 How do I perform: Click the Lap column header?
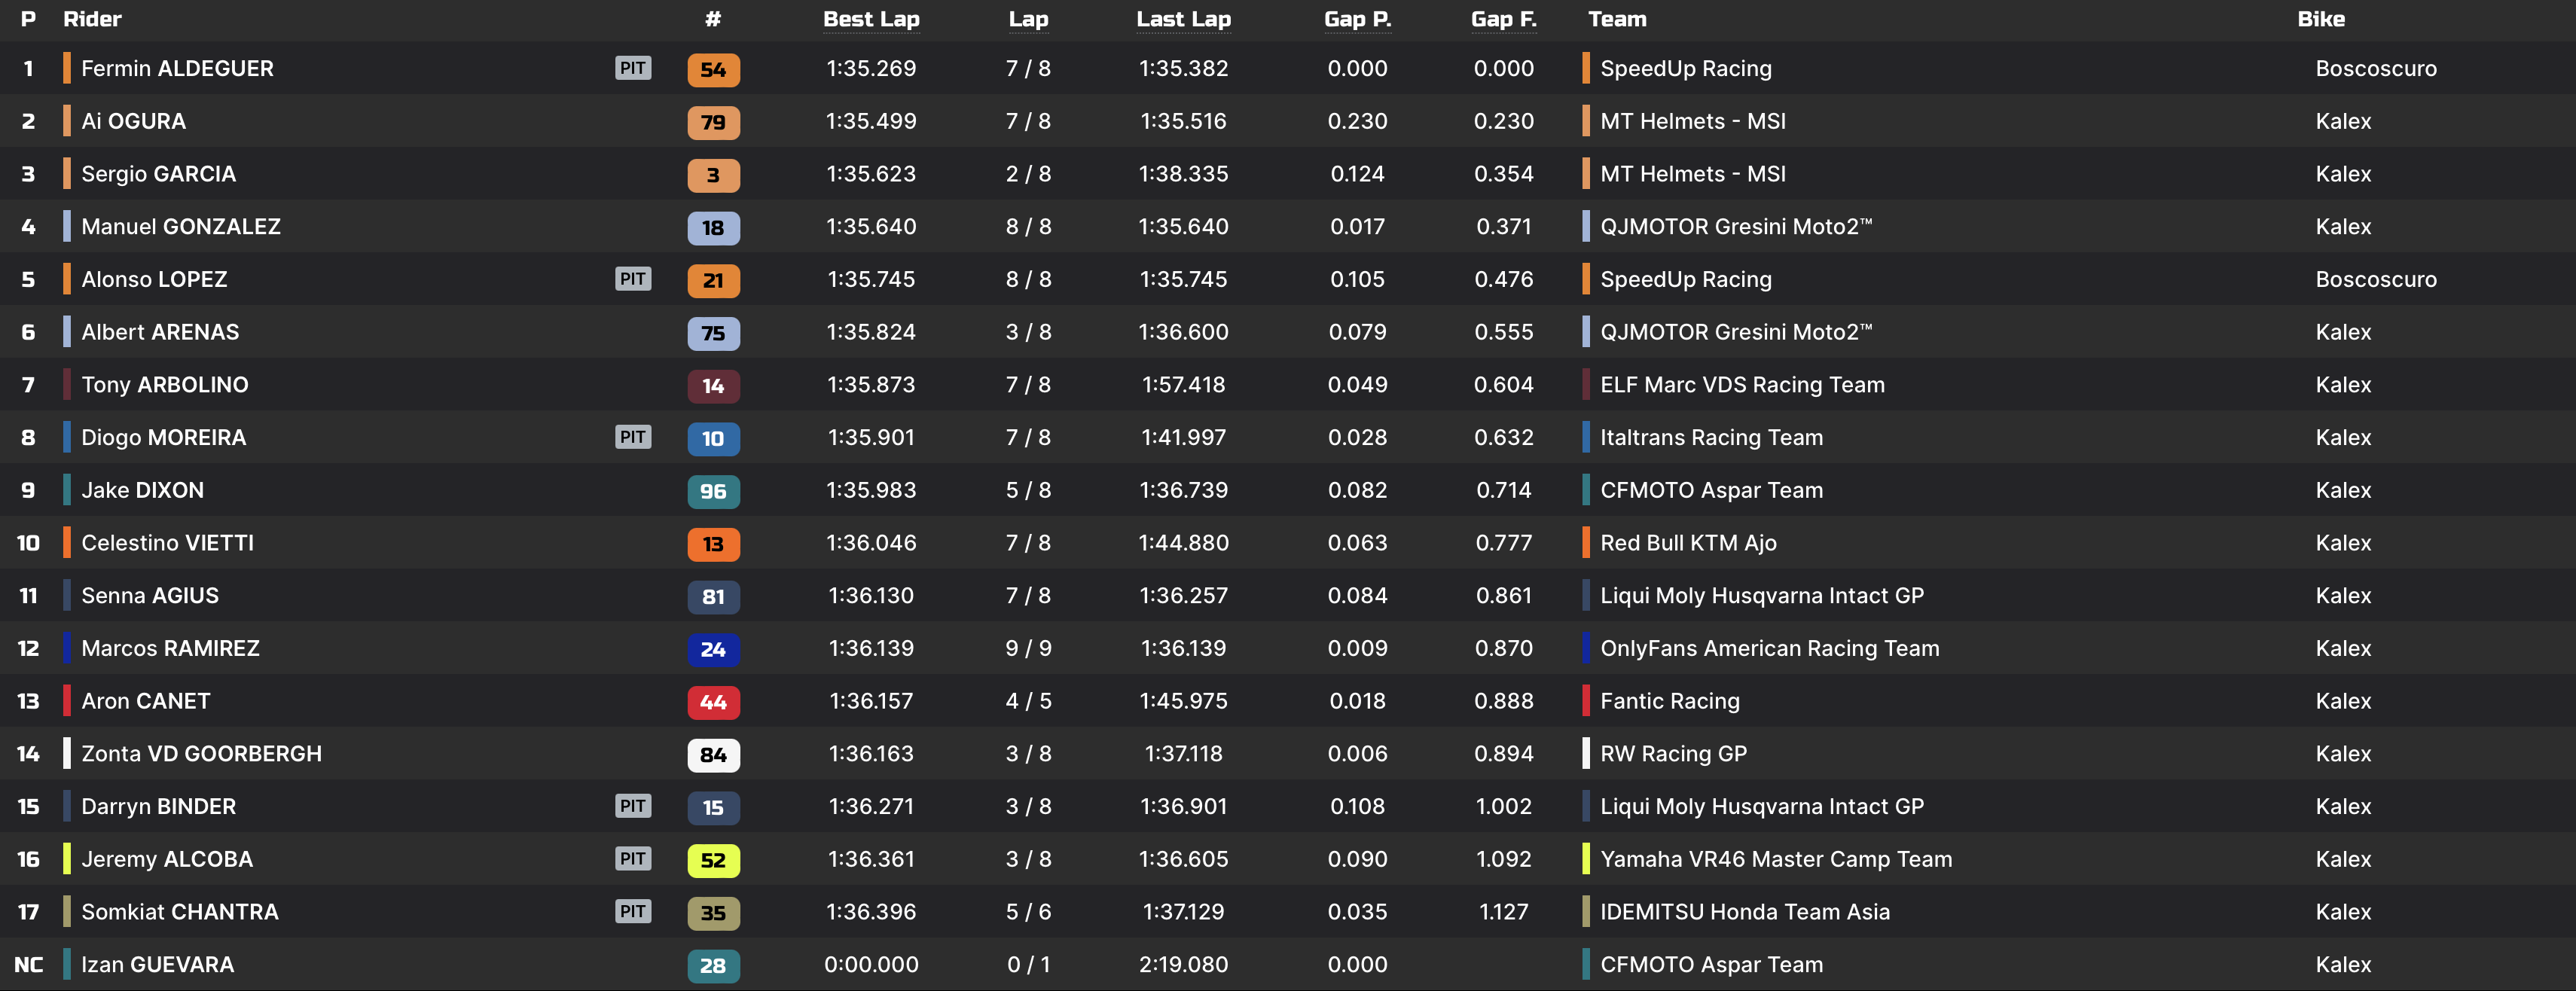[x=1028, y=19]
